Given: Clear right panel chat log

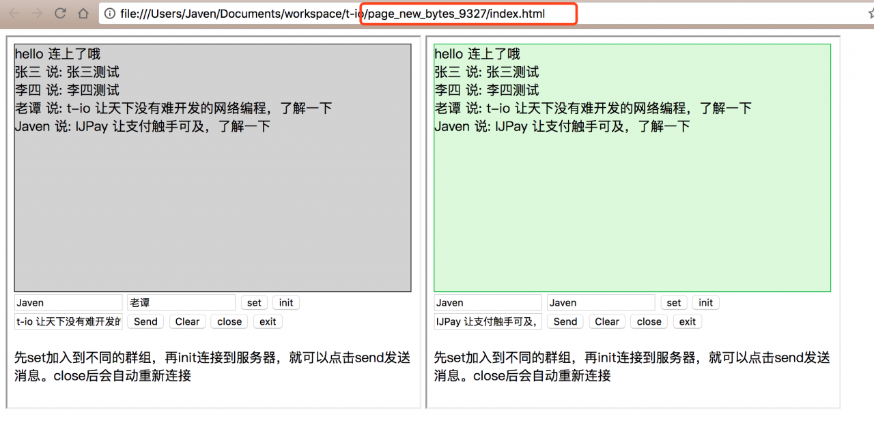Looking at the screenshot, I should click(607, 322).
